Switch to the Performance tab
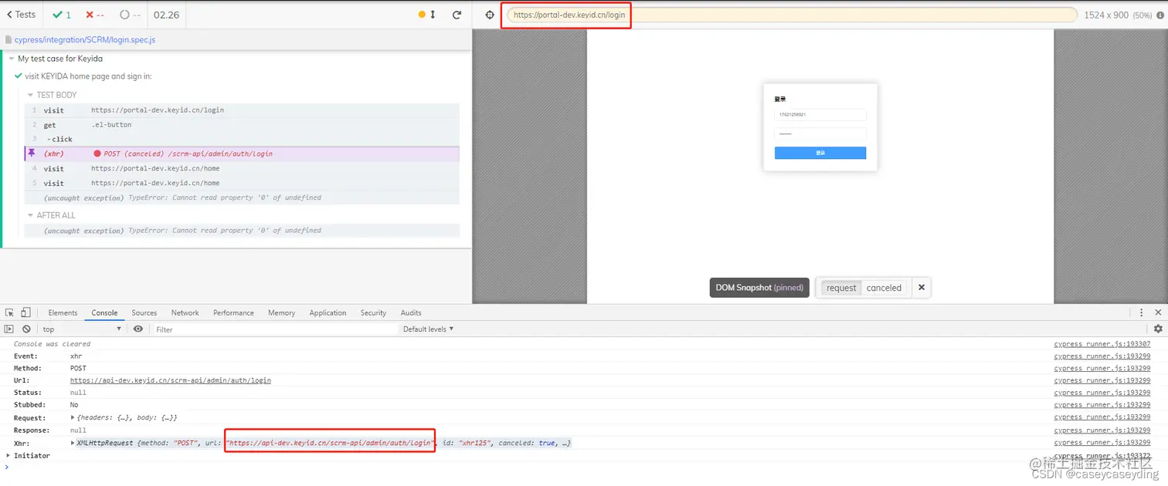This screenshot has width=1168, height=486. pyautogui.click(x=233, y=312)
